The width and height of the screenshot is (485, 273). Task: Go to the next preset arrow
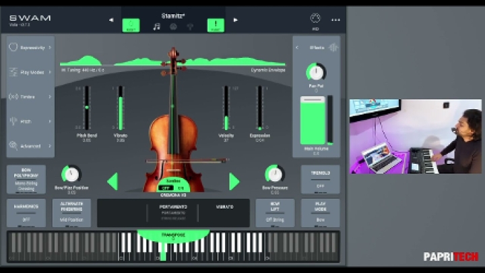pyautogui.click(x=236, y=20)
